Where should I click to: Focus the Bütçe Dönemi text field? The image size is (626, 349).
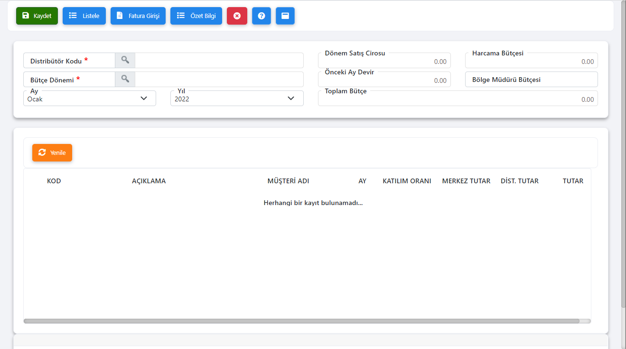219,80
